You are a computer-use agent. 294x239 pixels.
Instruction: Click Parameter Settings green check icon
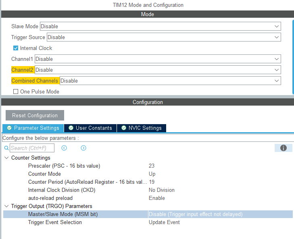[9, 128]
